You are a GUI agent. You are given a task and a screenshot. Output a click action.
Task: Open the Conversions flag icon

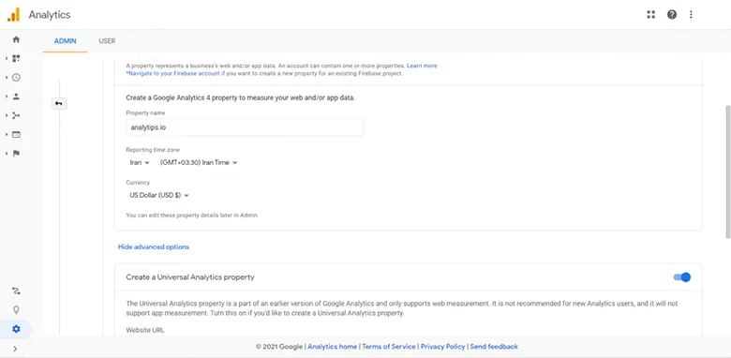pos(16,154)
